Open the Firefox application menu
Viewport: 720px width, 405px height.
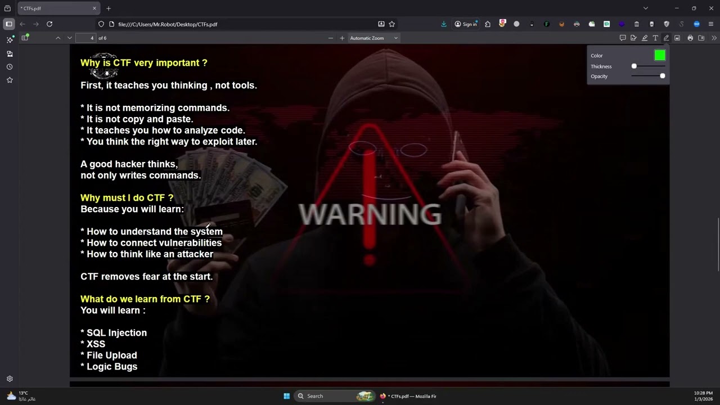tap(711, 24)
